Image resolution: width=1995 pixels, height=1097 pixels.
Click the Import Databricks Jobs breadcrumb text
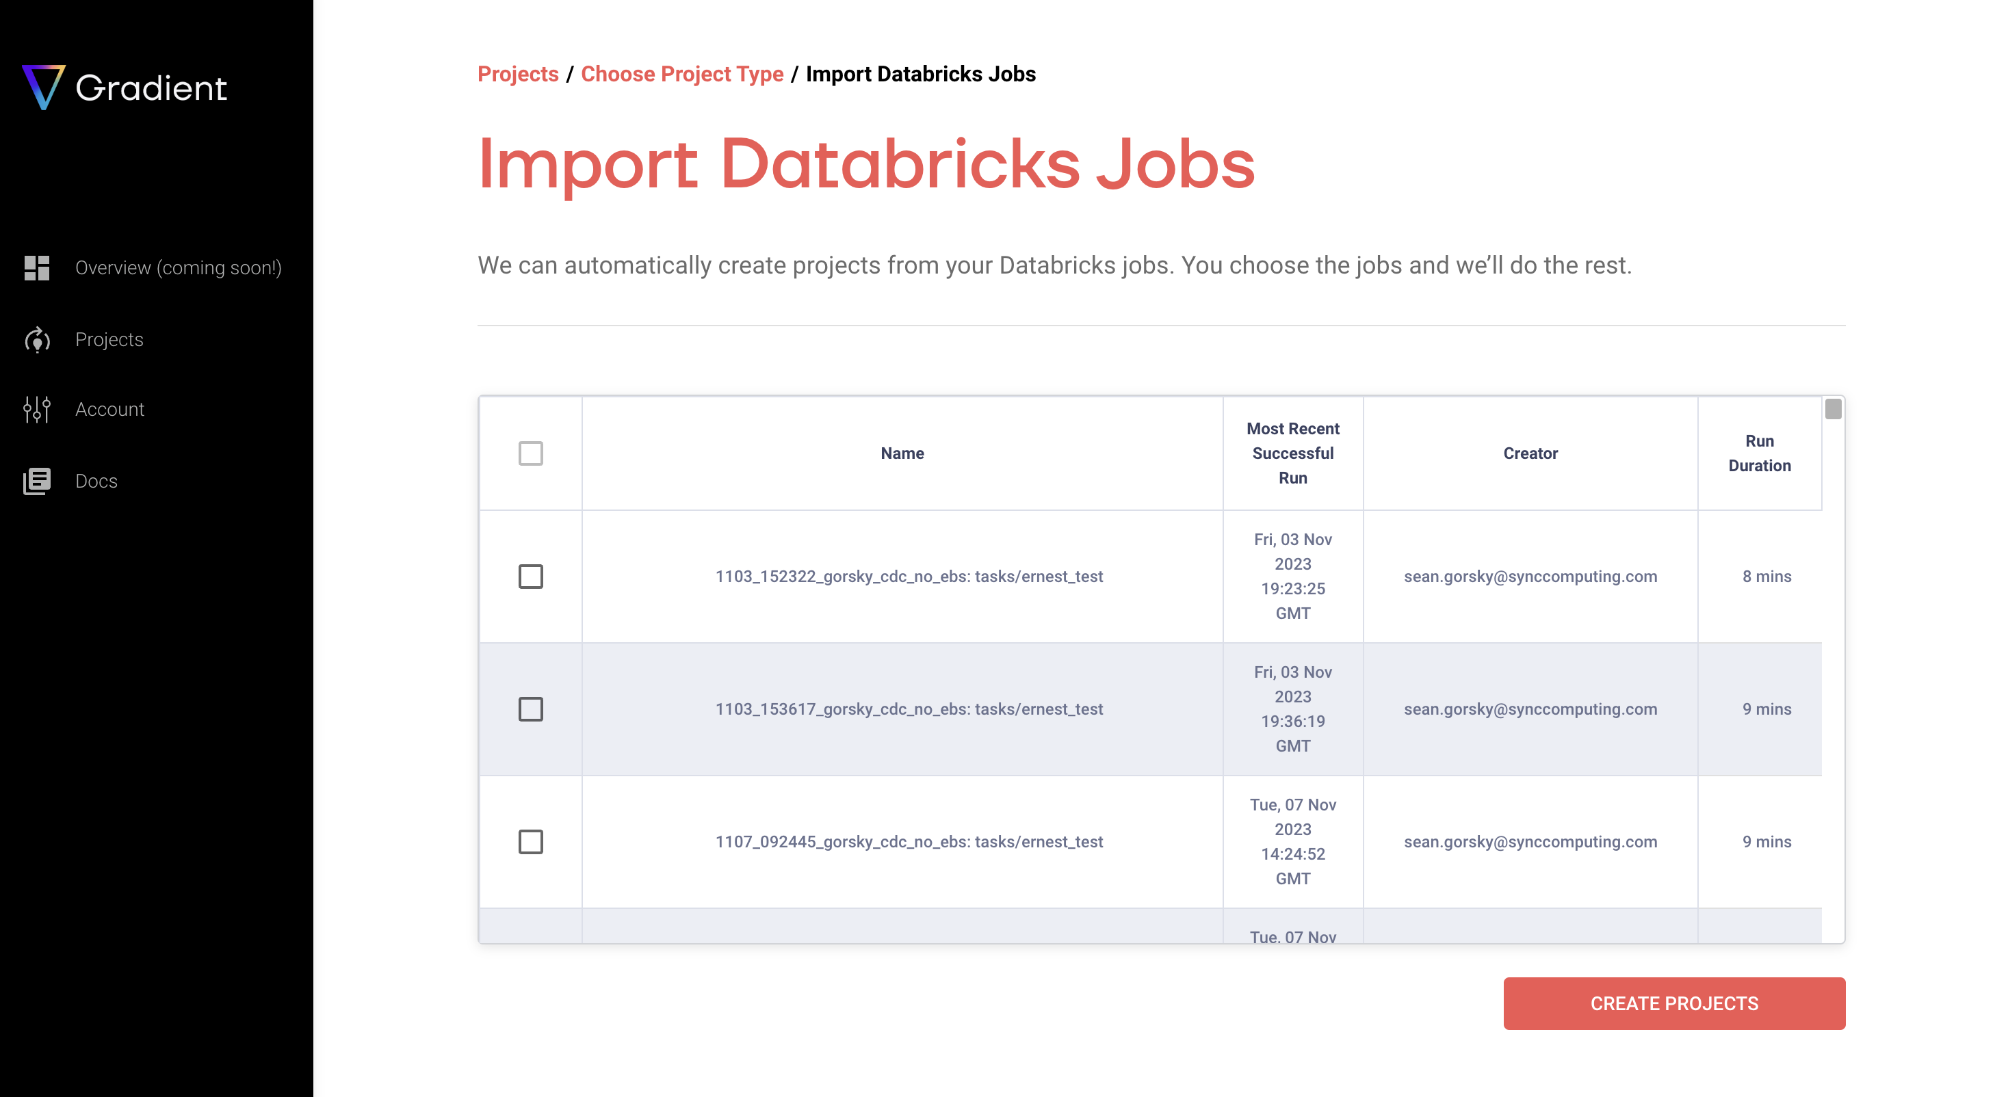921,74
